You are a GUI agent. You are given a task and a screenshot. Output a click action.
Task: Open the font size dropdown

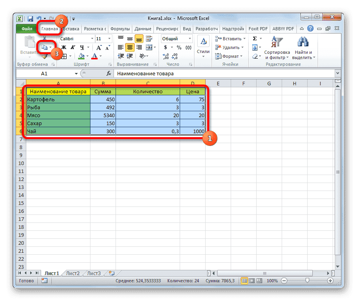pos(109,38)
